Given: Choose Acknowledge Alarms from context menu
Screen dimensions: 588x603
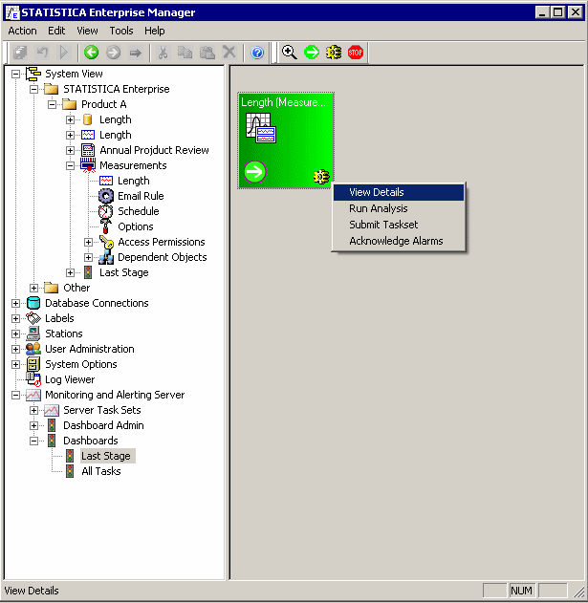Looking at the screenshot, I should (x=399, y=241).
